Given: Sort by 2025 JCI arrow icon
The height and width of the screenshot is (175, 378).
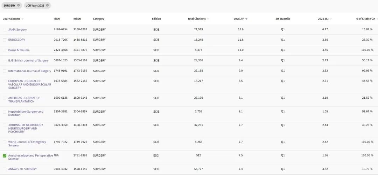Looking at the screenshot, I should click(x=331, y=19).
